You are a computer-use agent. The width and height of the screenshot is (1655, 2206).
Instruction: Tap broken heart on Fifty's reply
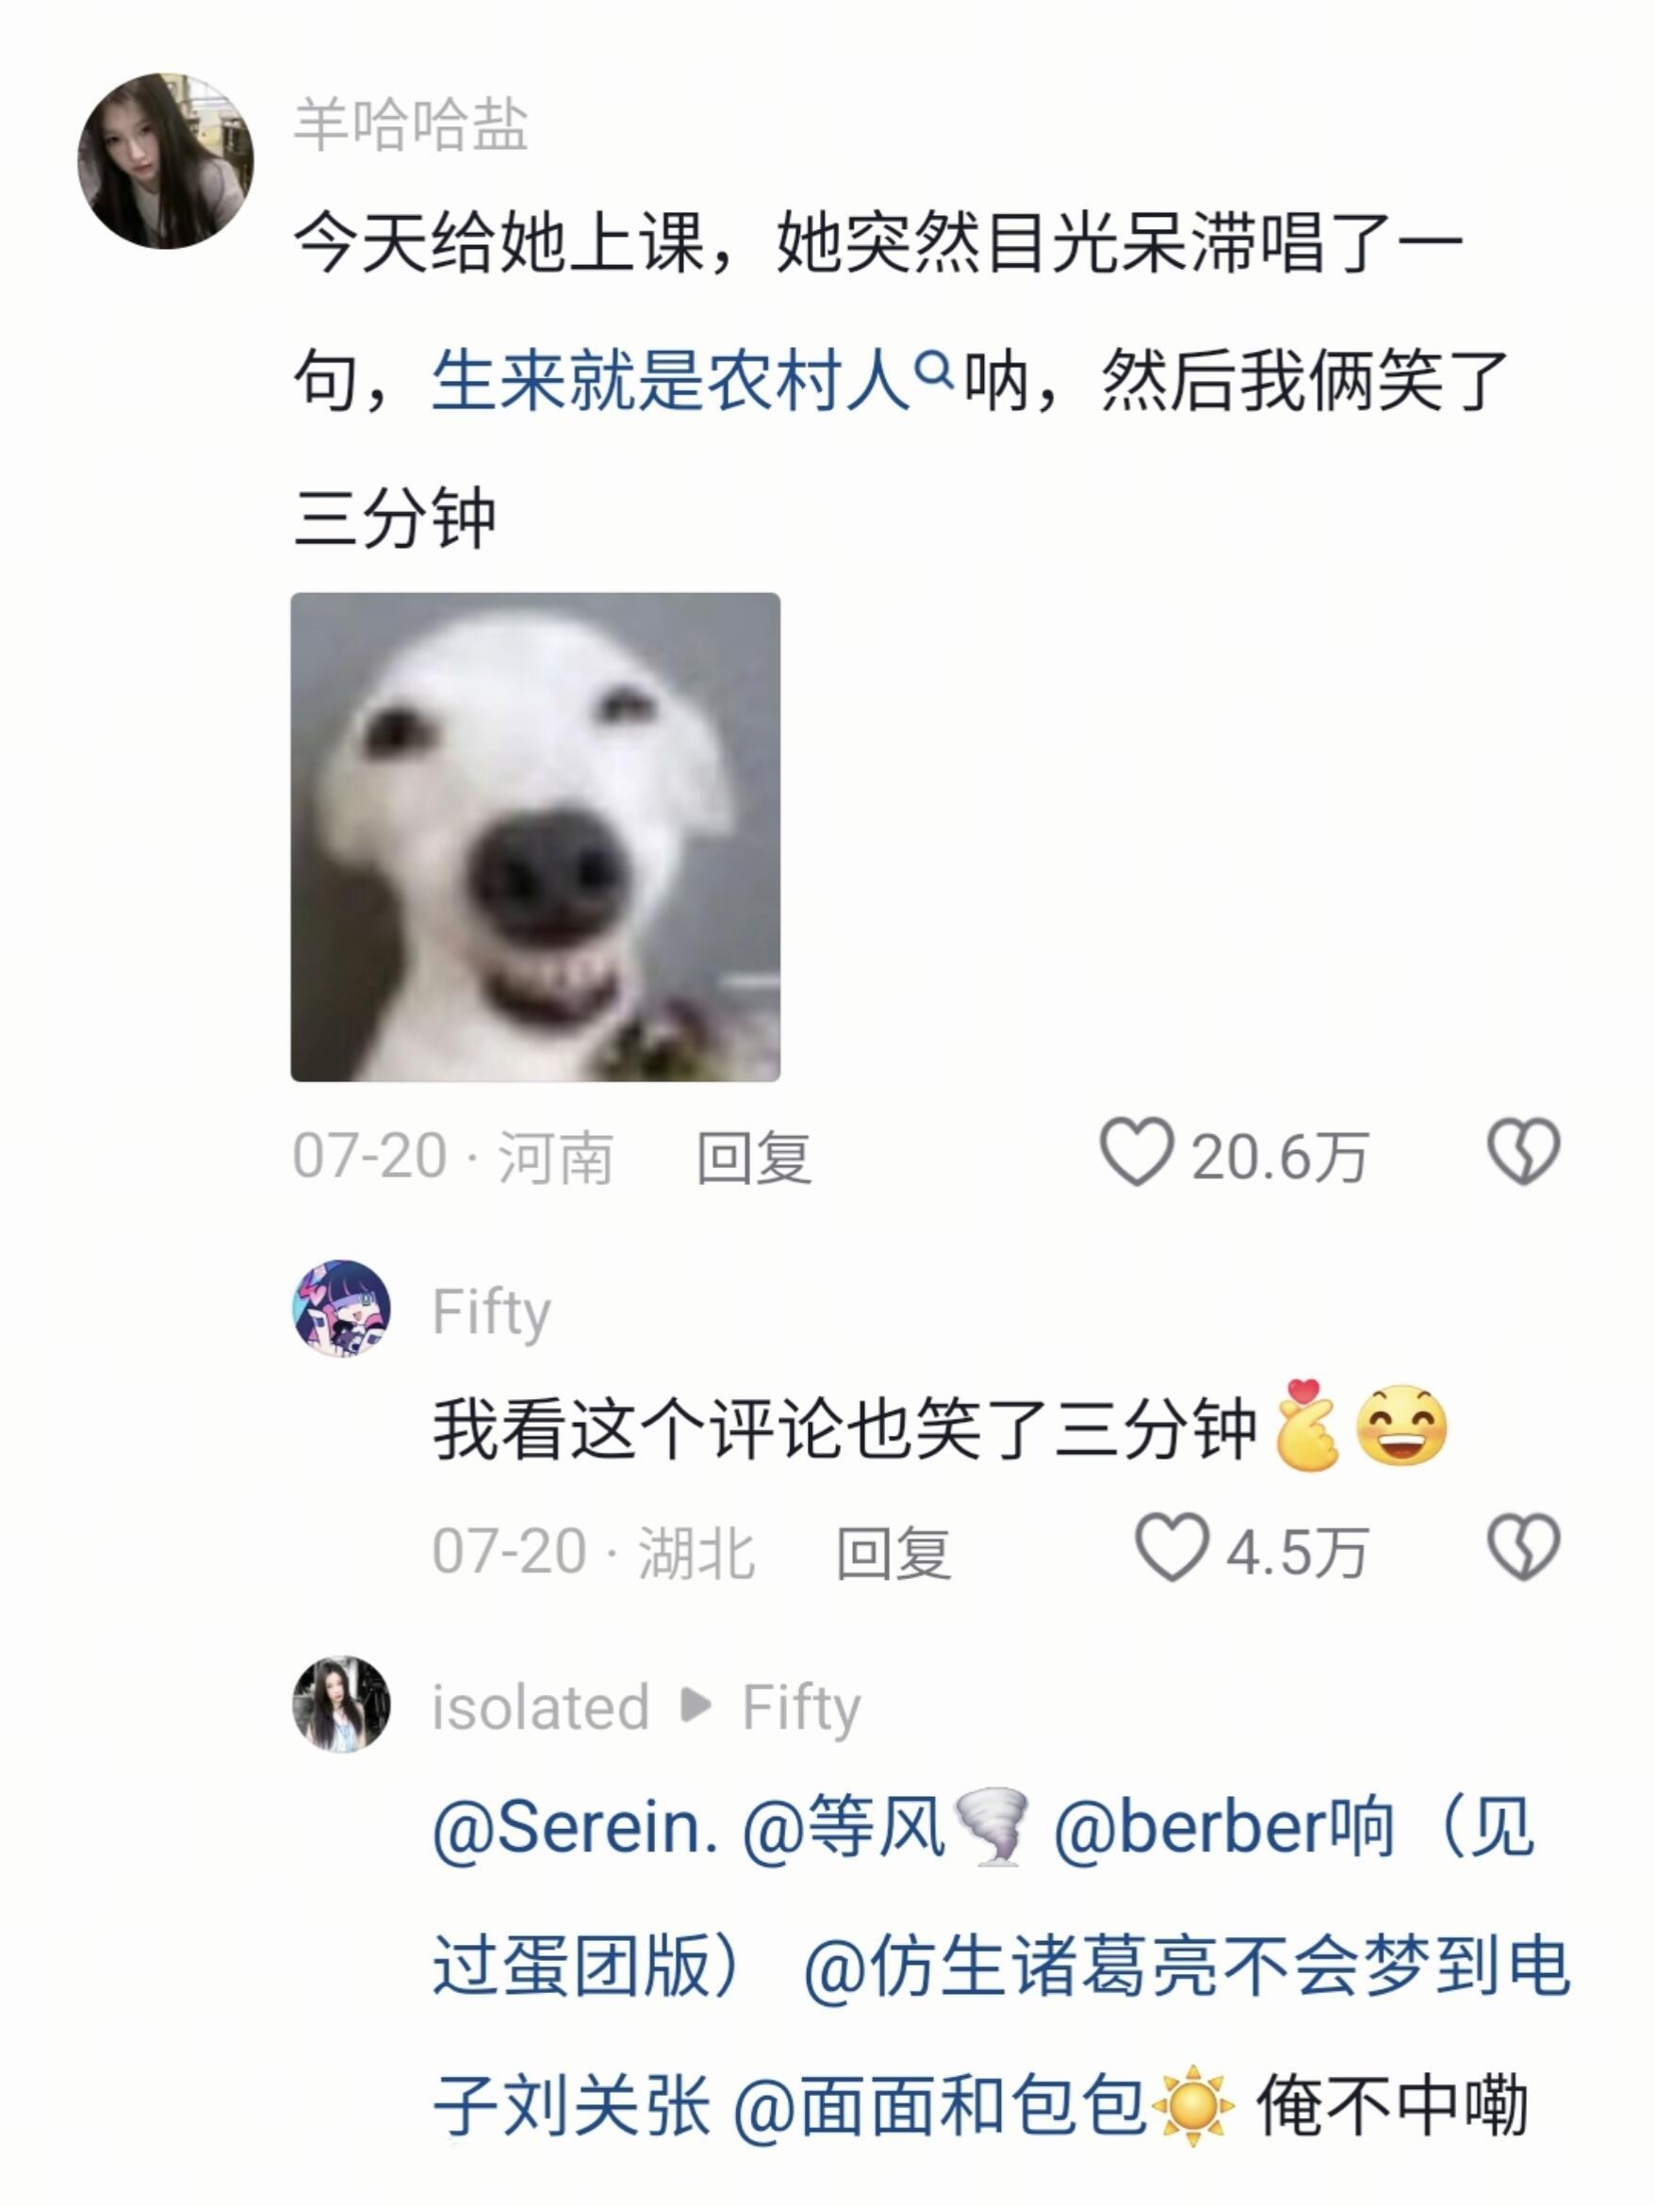pos(1523,1549)
